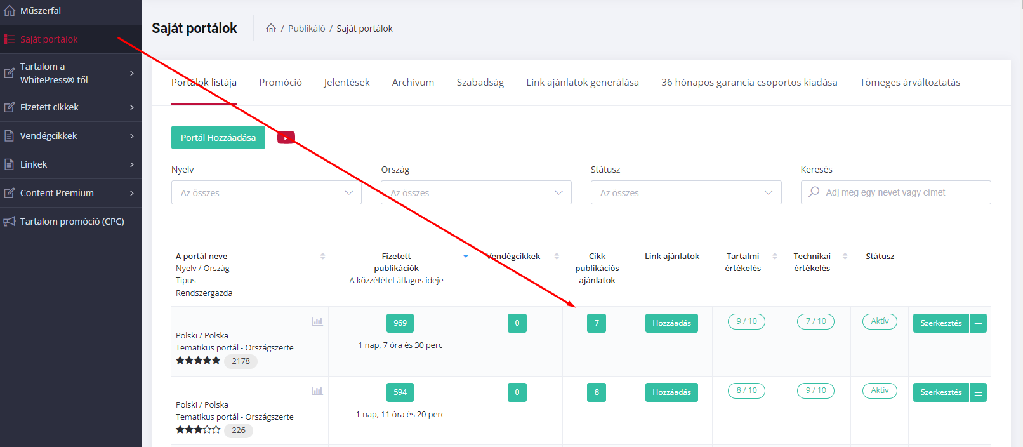Image resolution: width=1023 pixels, height=447 pixels.
Task: Sort by Tartalmi értékelés column arrows
Action: [775, 256]
